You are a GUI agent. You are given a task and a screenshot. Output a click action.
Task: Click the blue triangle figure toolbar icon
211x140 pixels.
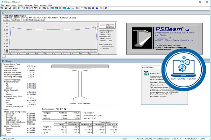tap(97, 8)
